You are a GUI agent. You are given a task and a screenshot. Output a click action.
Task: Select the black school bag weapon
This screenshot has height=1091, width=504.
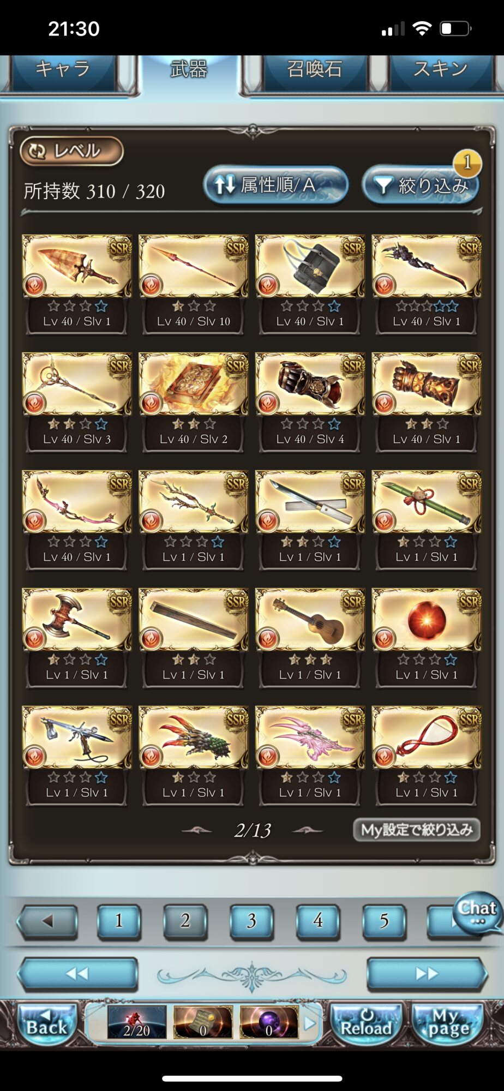310,266
